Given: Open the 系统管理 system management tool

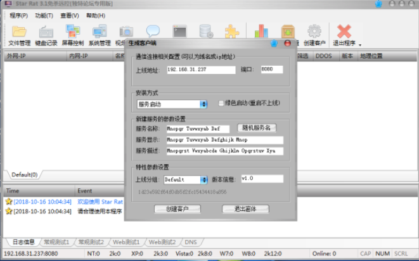Looking at the screenshot, I should point(100,35).
